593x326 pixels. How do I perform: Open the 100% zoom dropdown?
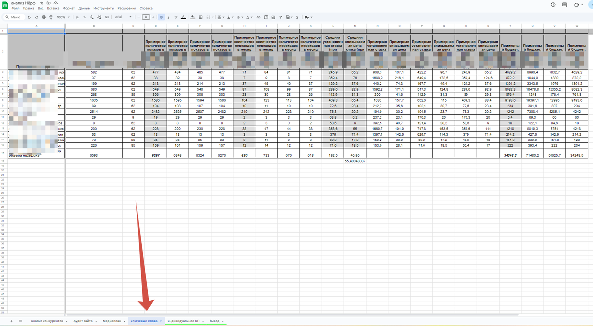[x=63, y=17]
